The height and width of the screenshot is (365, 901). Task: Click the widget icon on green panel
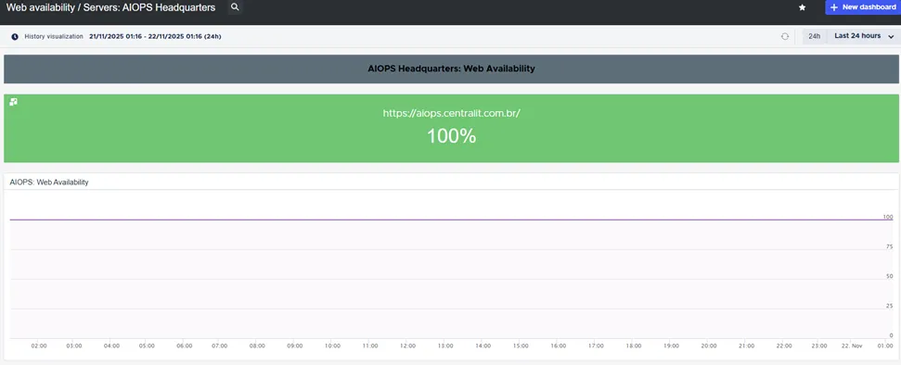point(13,102)
